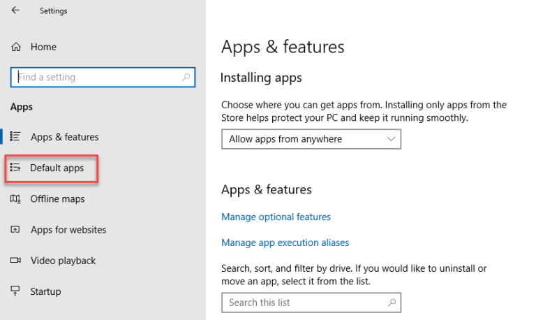The height and width of the screenshot is (320, 536).
Task: Open the Allow apps from anywhere dropdown
Action: point(311,139)
